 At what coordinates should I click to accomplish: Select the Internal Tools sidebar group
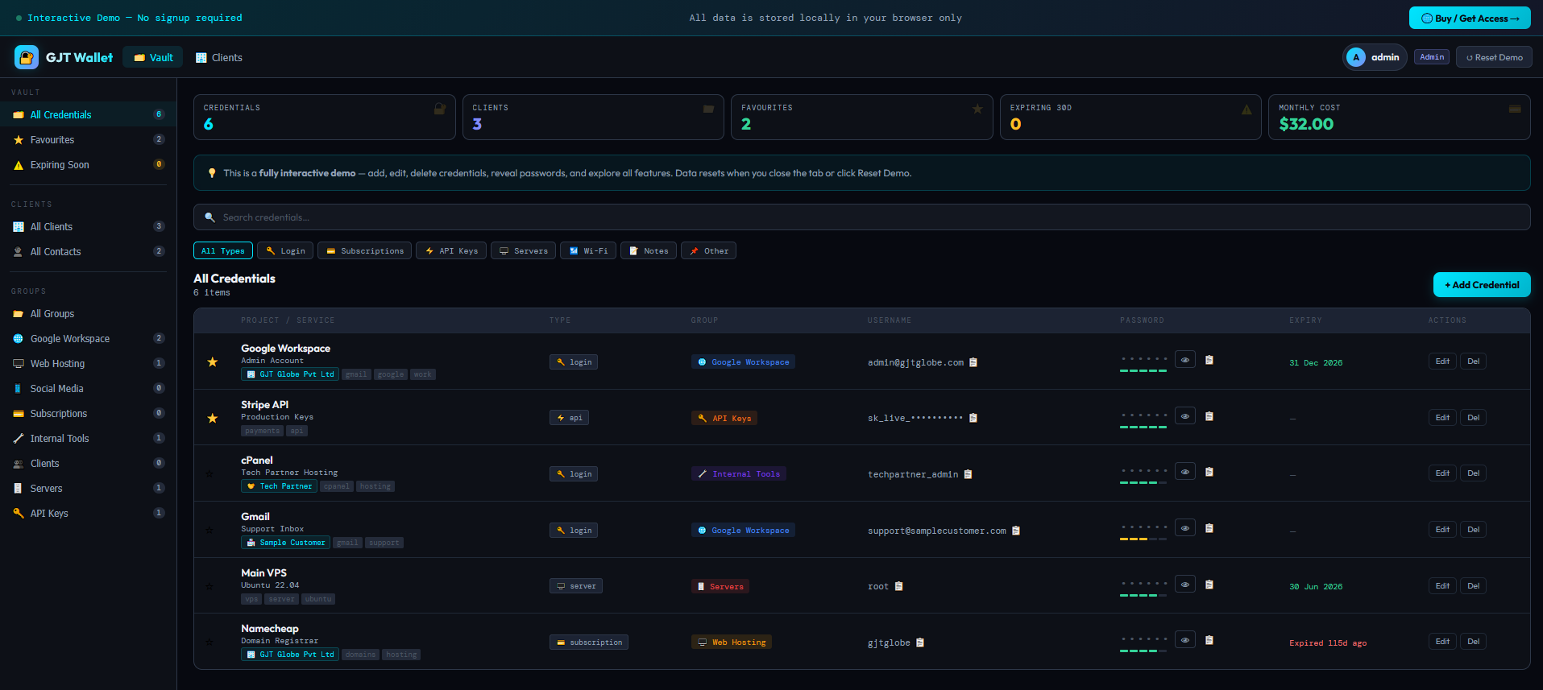88,438
